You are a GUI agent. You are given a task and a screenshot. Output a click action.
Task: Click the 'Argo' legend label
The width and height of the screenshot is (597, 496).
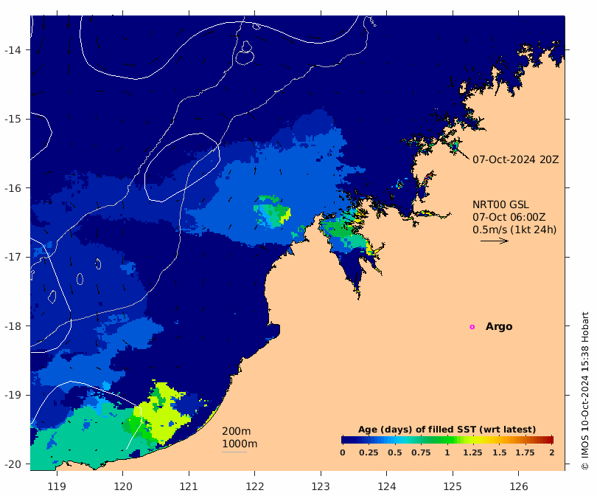pos(499,327)
